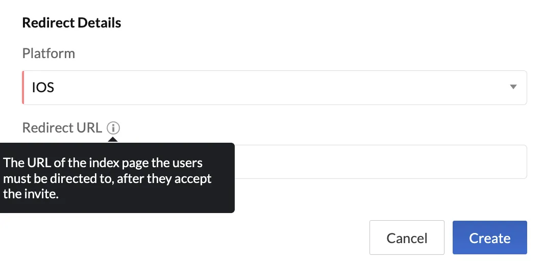Click the red required marker on Platform field
The image size is (544, 263).
tap(23, 88)
